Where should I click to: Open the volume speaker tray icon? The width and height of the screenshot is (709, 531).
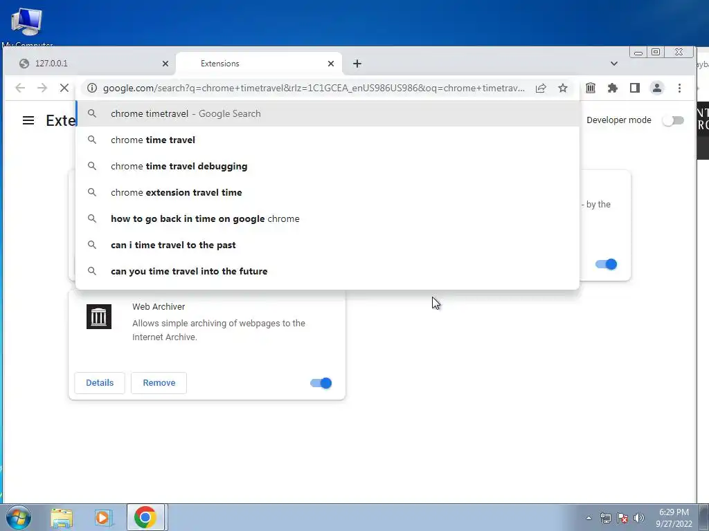coord(639,518)
